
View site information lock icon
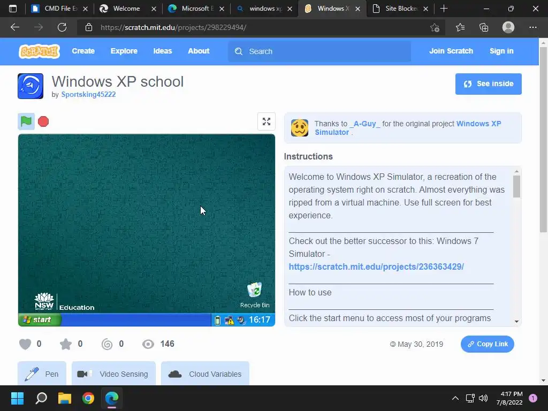coord(89,27)
